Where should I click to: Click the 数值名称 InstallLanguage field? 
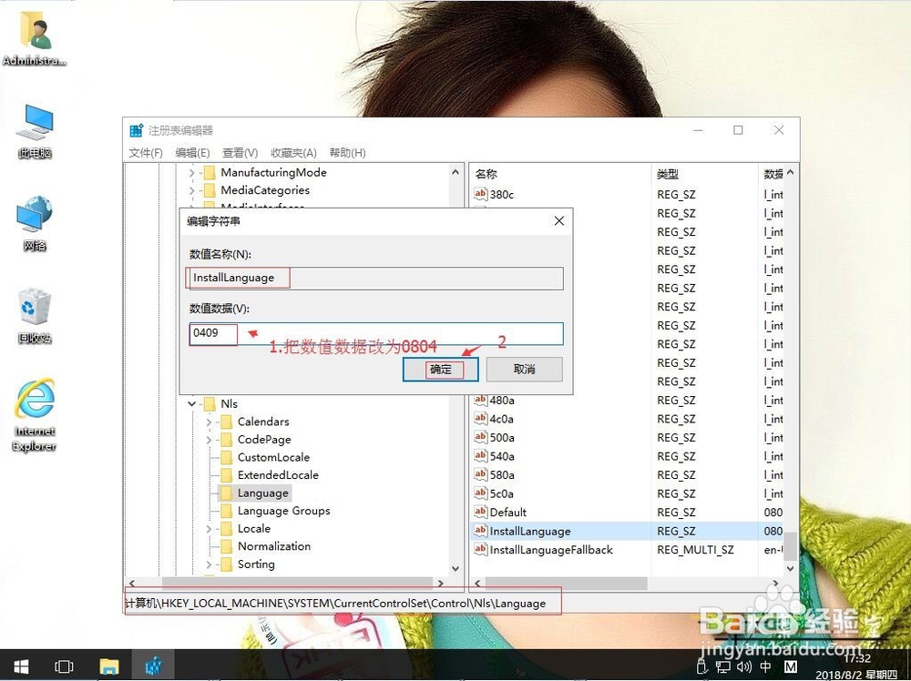coord(376,278)
